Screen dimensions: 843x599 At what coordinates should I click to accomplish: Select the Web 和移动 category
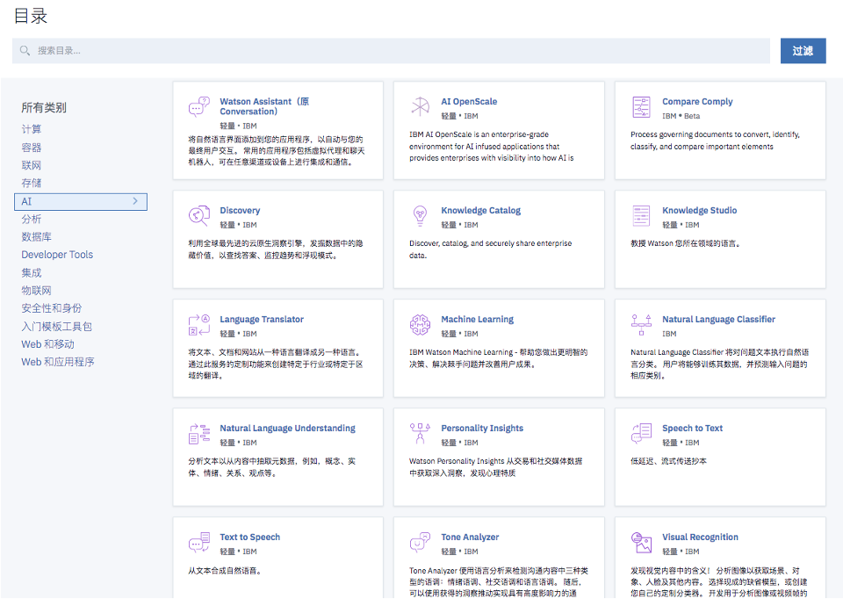pos(47,344)
